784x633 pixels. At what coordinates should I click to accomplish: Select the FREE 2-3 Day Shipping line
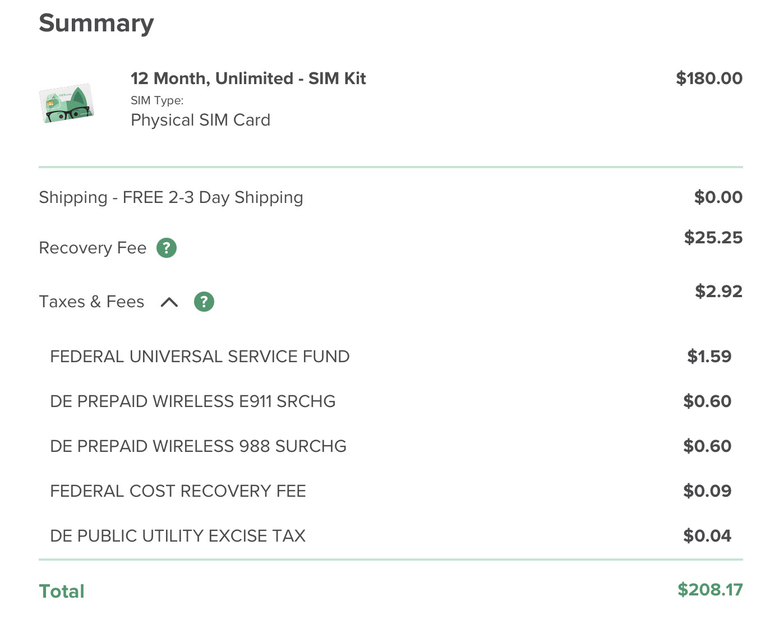tap(171, 197)
